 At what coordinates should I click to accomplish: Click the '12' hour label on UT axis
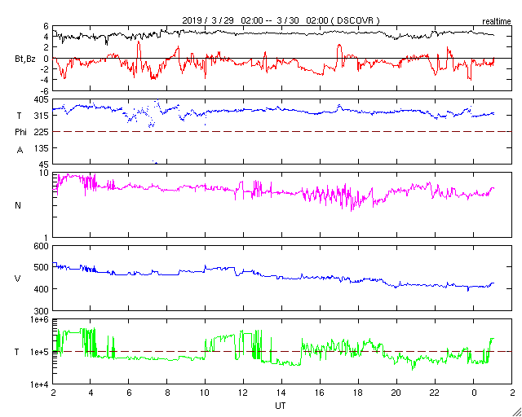click(x=243, y=393)
